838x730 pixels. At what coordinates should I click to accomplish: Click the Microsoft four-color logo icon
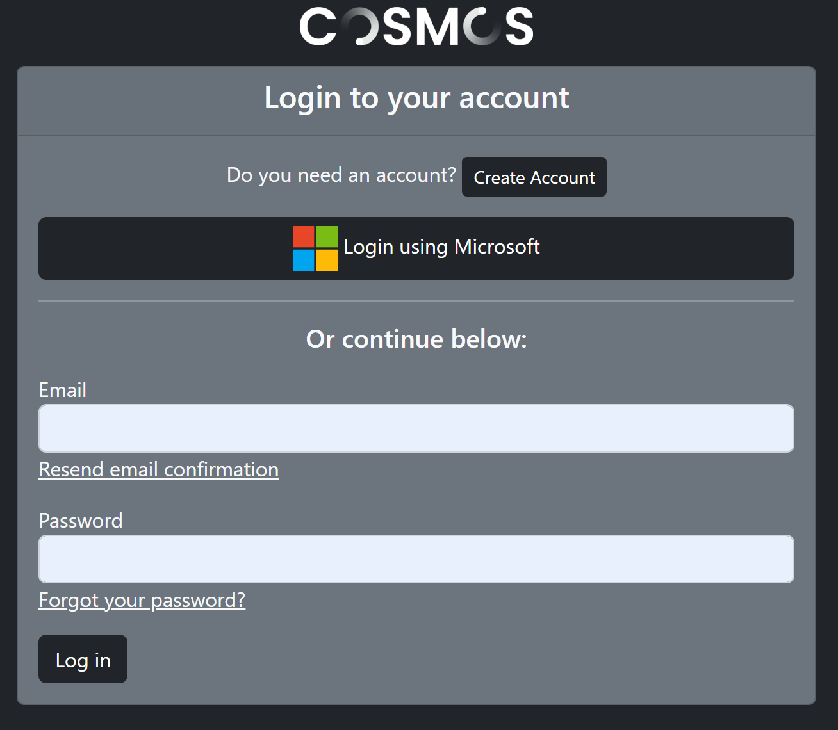tap(315, 248)
